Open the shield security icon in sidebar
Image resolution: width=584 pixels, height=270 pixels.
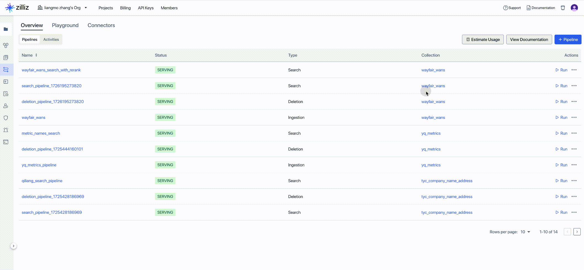6,118
